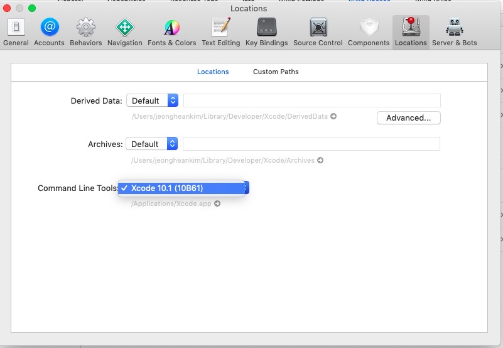The image size is (503, 348).
Task: Click the Archives path input field
Action: click(x=311, y=144)
